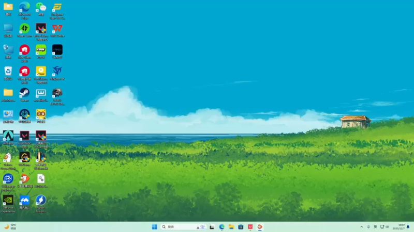
Task: Switch the input language indicator
Action: [x=375, y=227]
